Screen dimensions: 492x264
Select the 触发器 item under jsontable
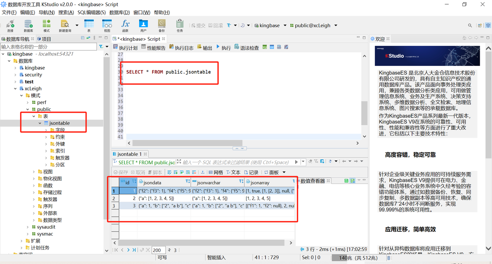(62, 158)
